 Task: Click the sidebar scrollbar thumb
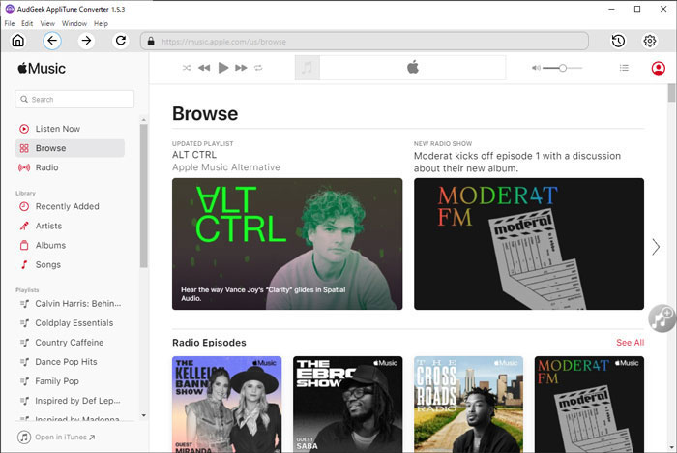tap(144, 196)
